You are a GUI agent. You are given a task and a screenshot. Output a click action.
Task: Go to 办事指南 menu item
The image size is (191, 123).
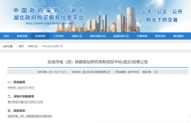[x=142, y=36]
